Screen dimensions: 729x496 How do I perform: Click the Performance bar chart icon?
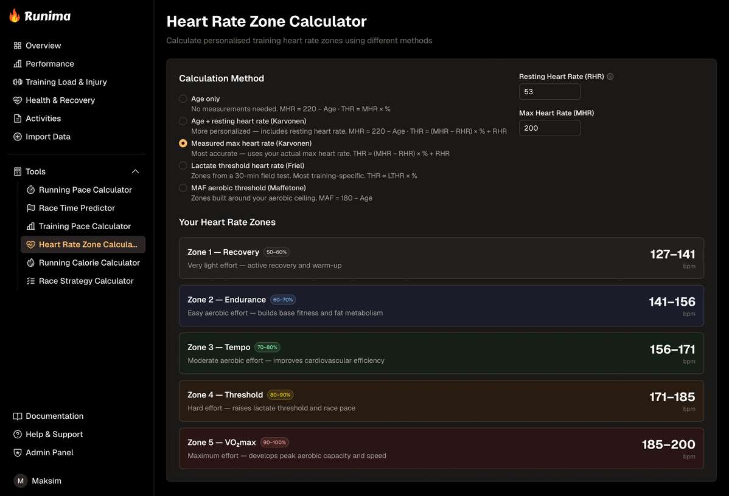18,64
